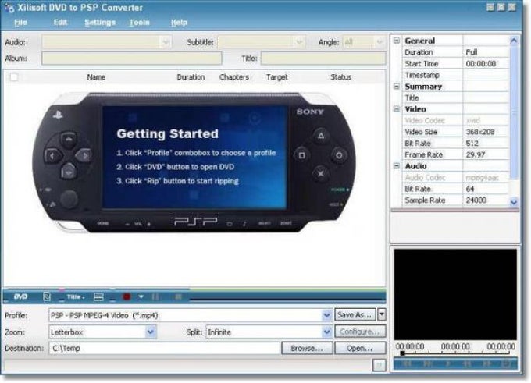The width and height of the screenshot is (531, 383).
Task: Click the DVD button to open a disc
Action: tap(20, 296)
